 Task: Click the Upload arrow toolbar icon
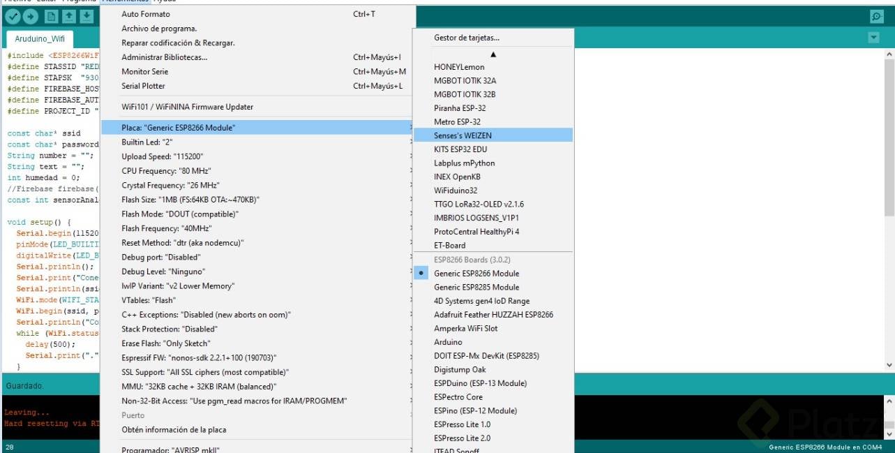(x=31, y=16)
